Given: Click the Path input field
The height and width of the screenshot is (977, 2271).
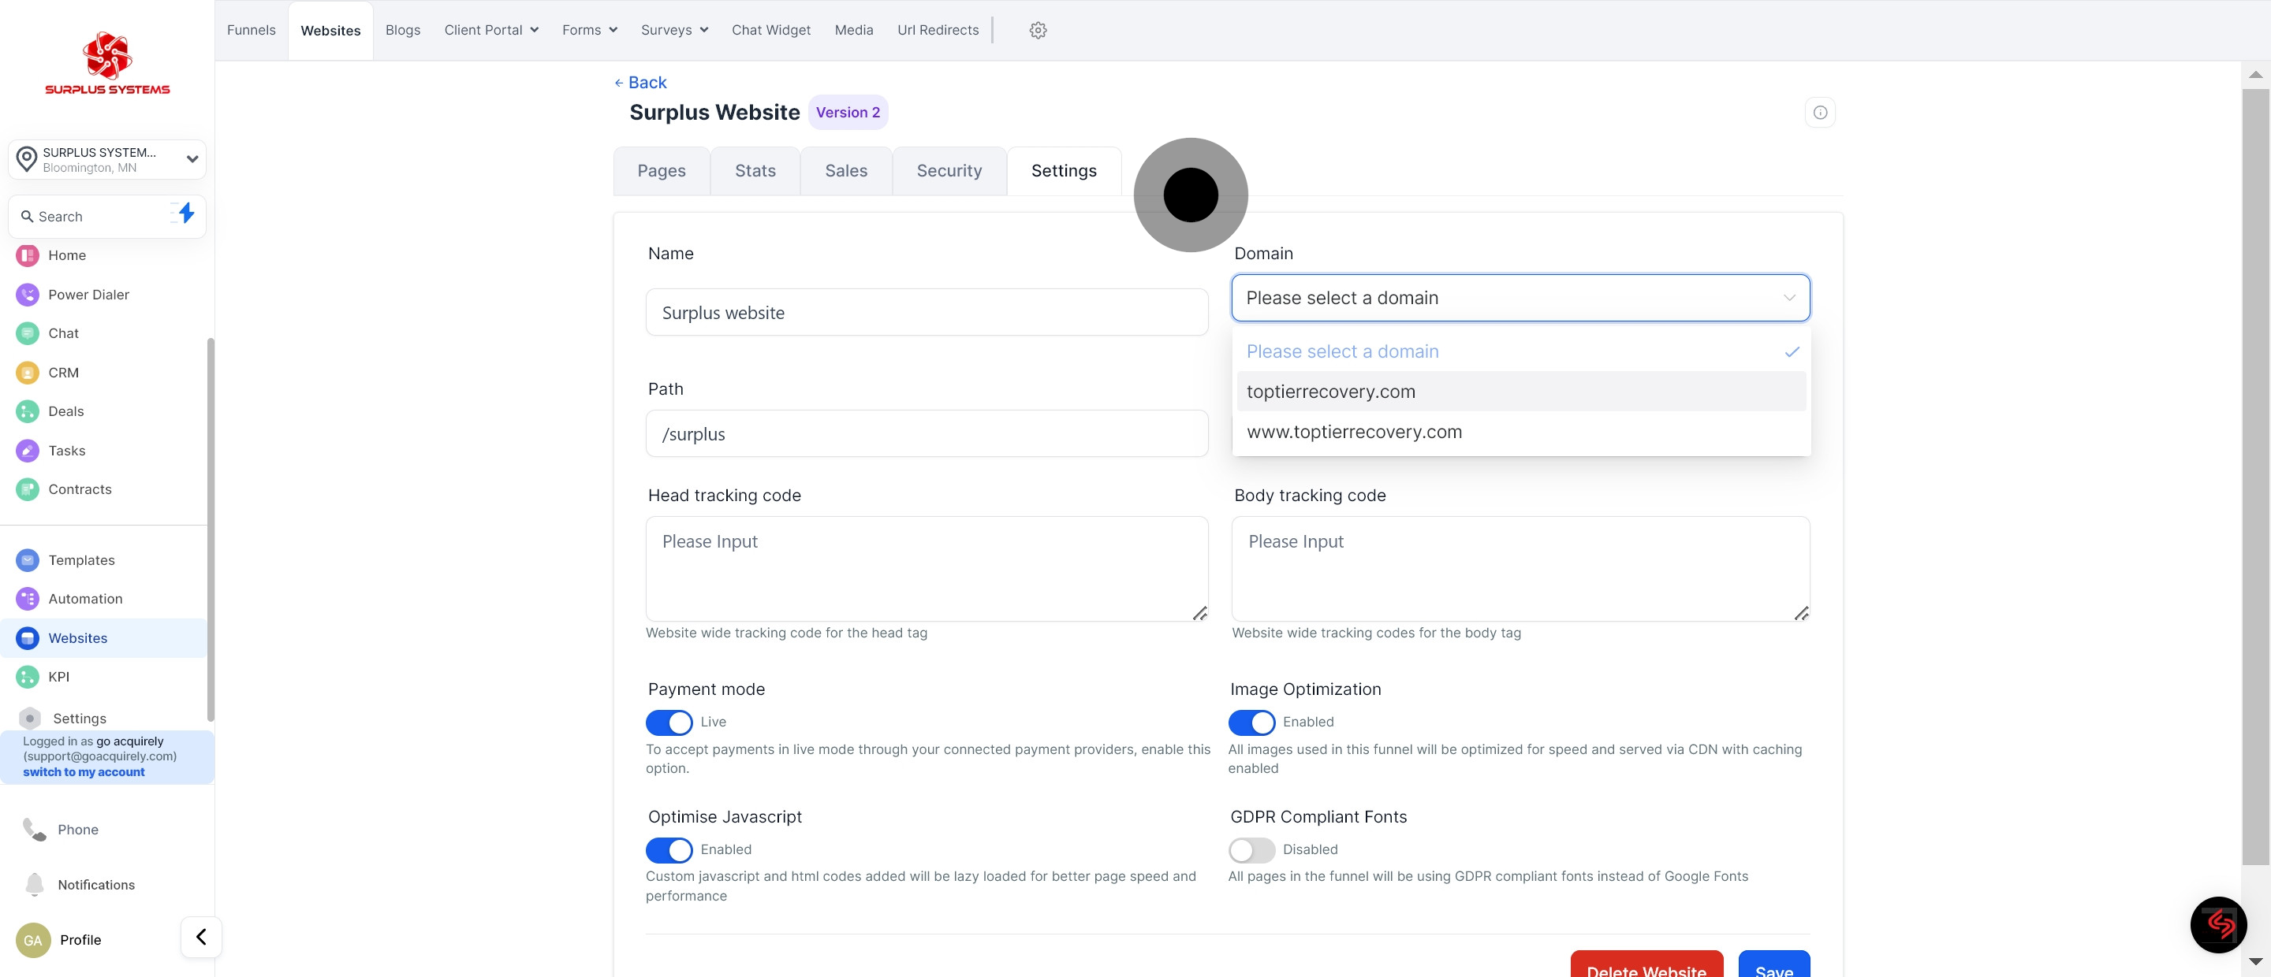Looking at the screenshot, I should (926, 434).
